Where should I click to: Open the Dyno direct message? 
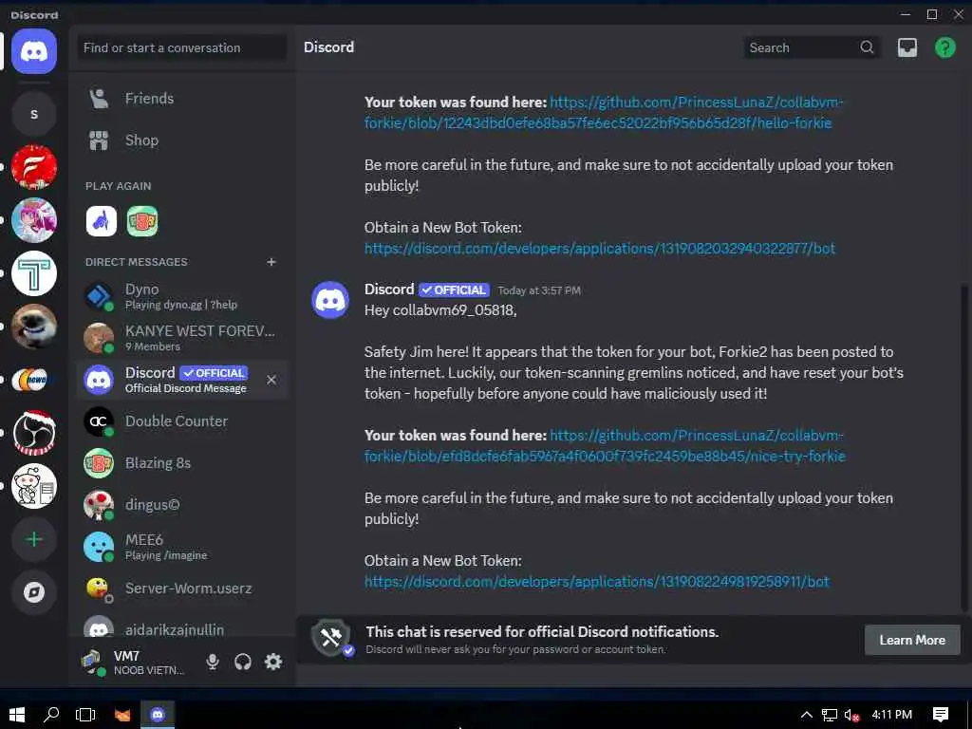181,296
